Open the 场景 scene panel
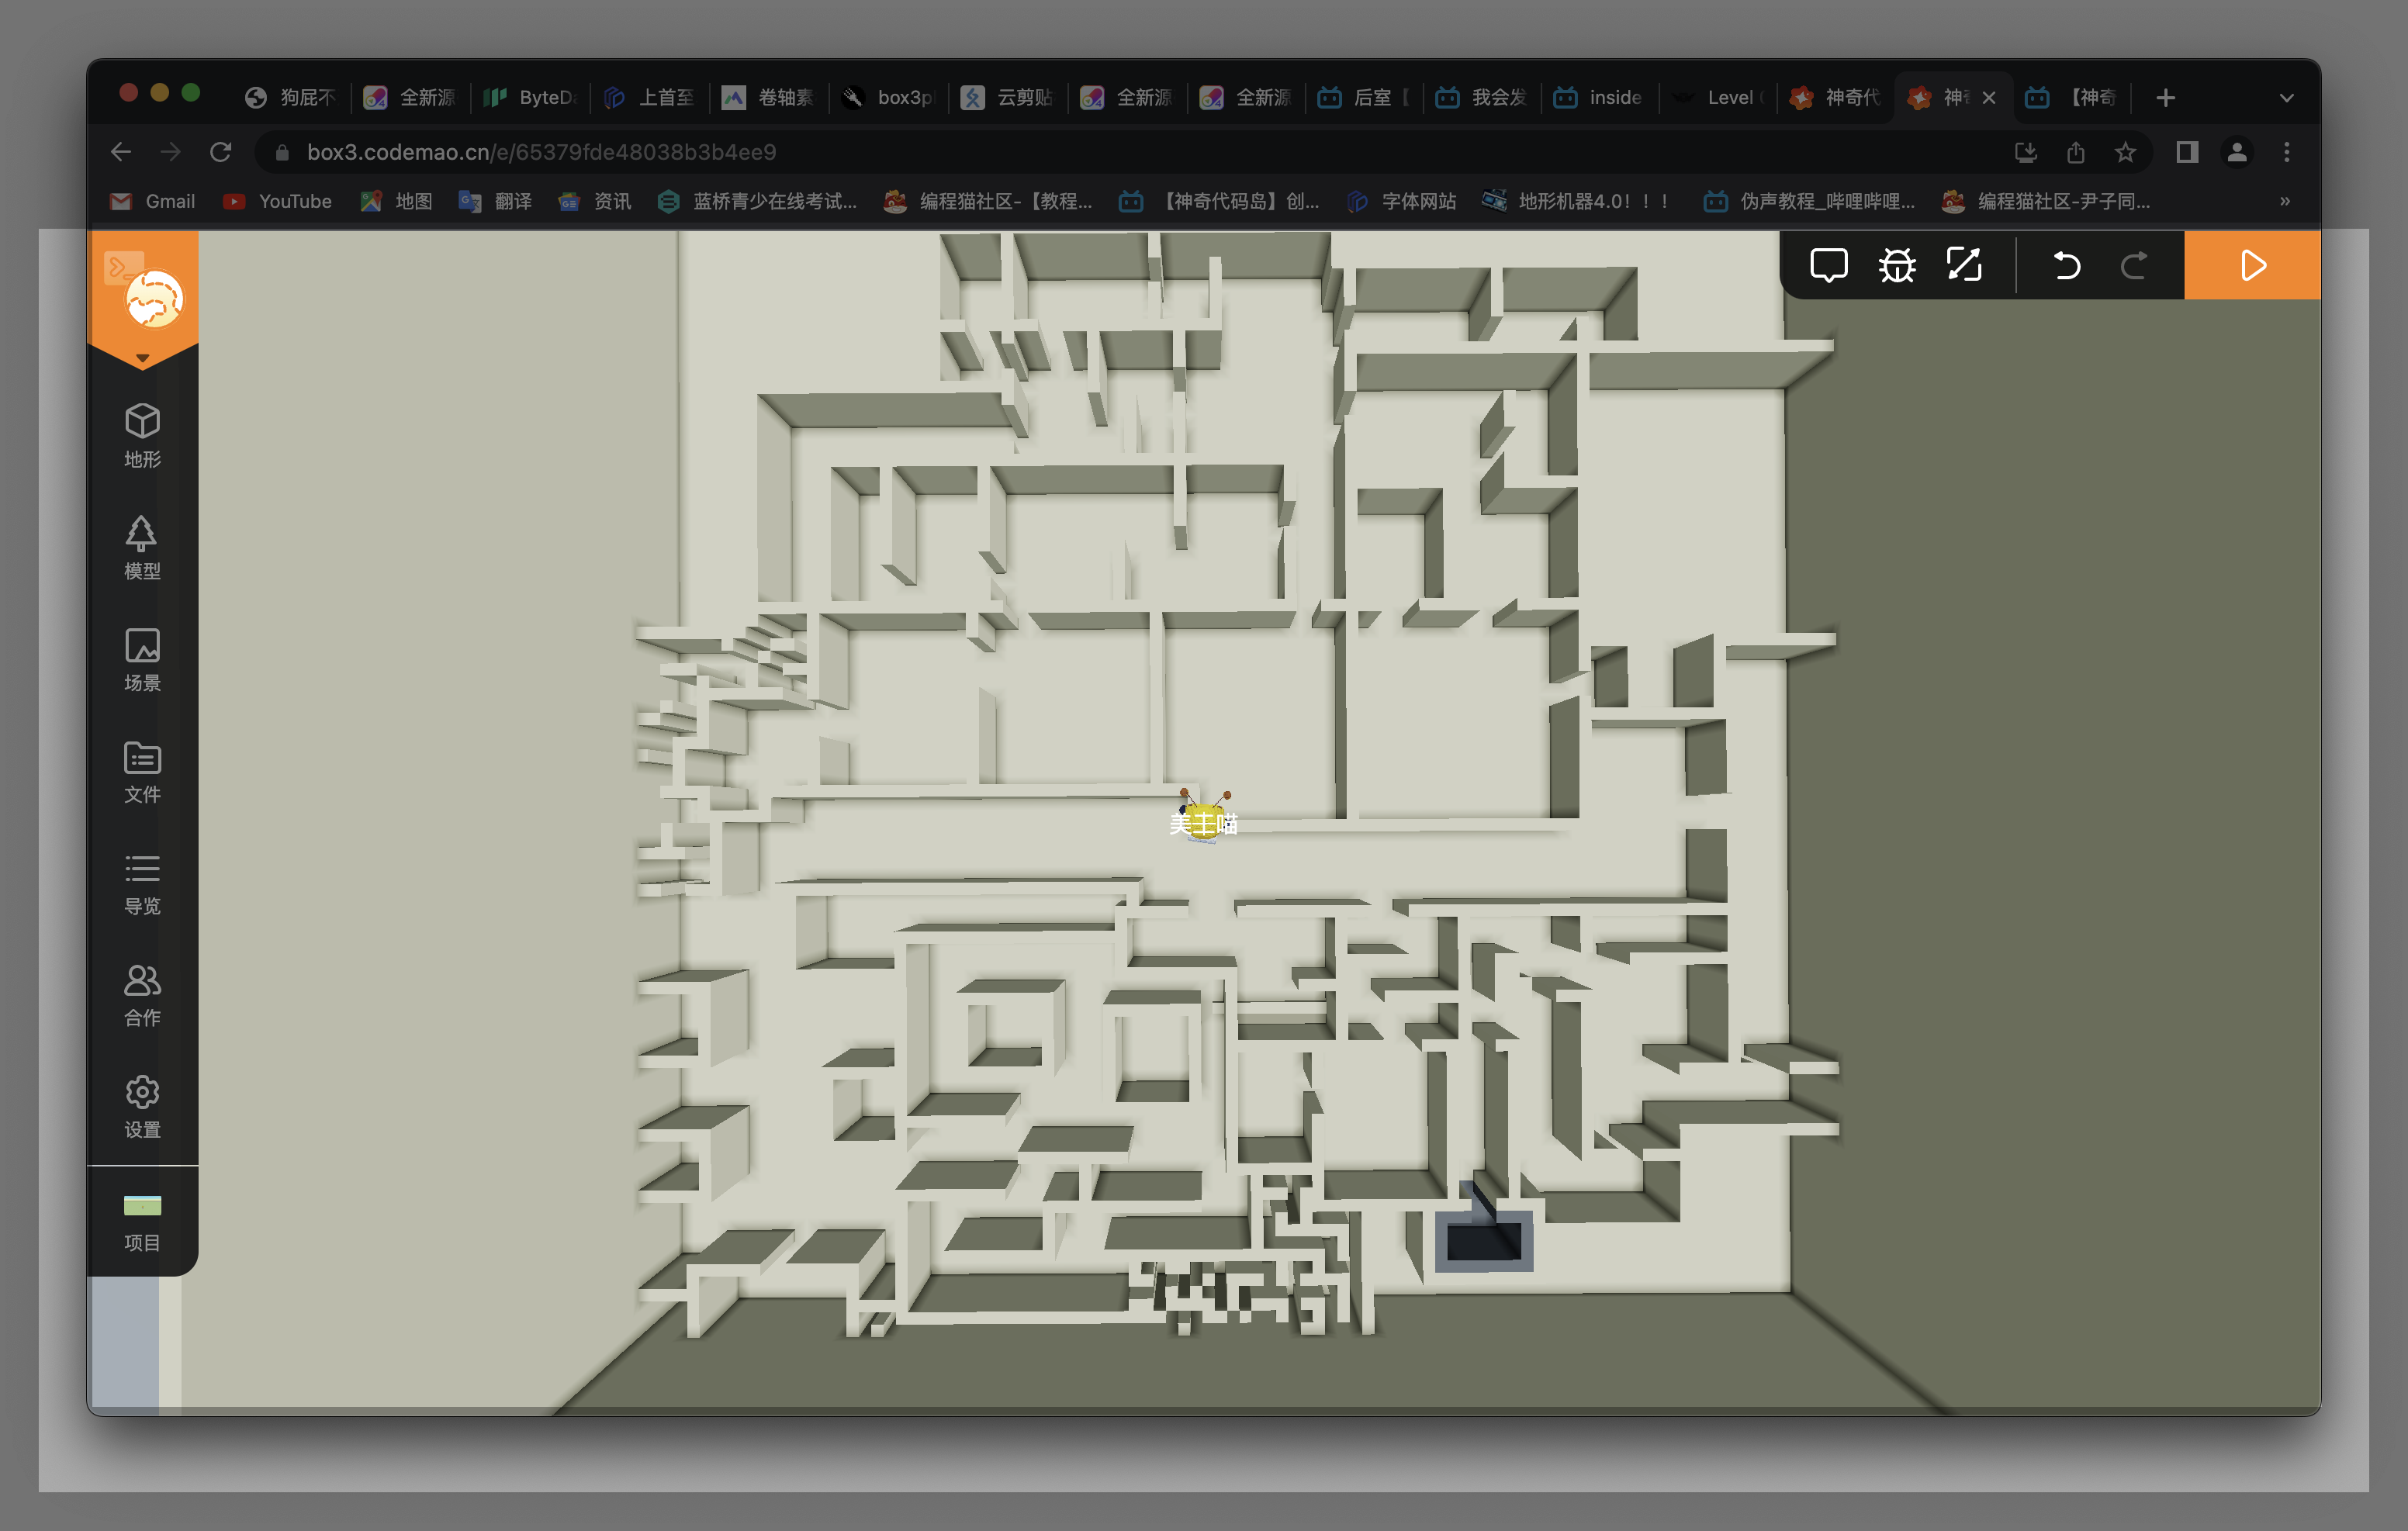Screen dimensions: 2408x1531 point(142,659)
